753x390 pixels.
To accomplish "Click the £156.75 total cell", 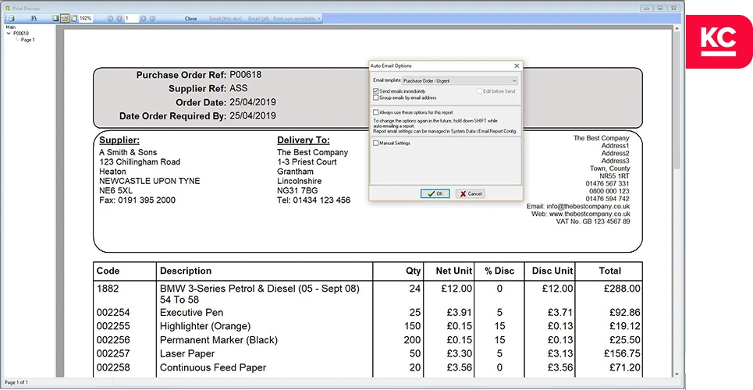I will (x=622, y=354).
